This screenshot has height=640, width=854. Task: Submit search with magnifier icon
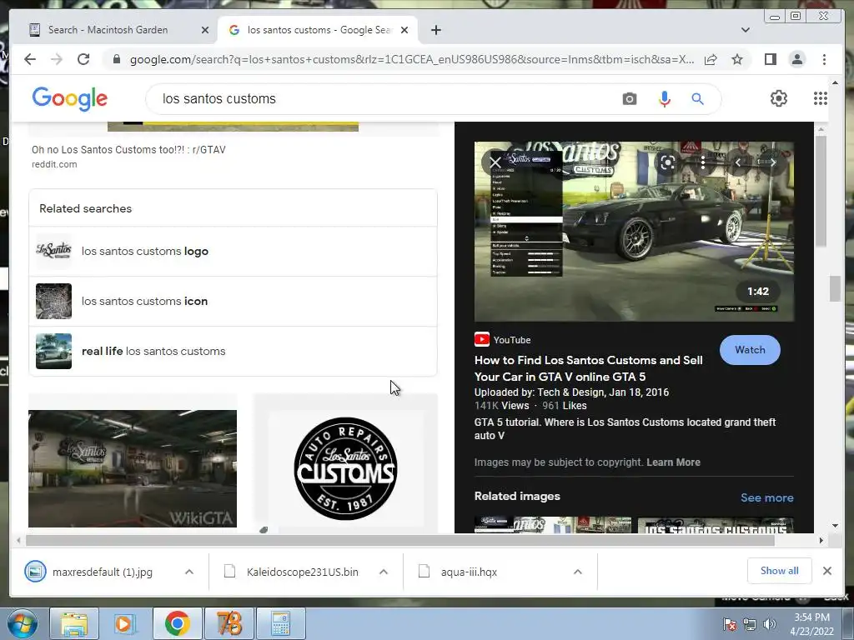pos(698,99)
